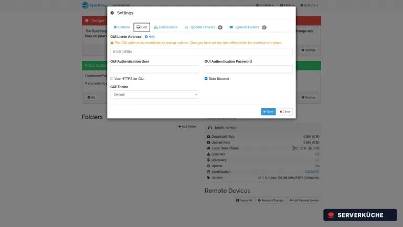This screenshot has height=227, width=403.
Task: Click the Identification QR code icon
Action: [x=208, y=172]
